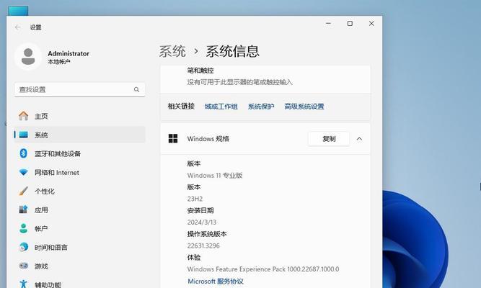
Task: Click the 体验 label
Action: point(194,257)
